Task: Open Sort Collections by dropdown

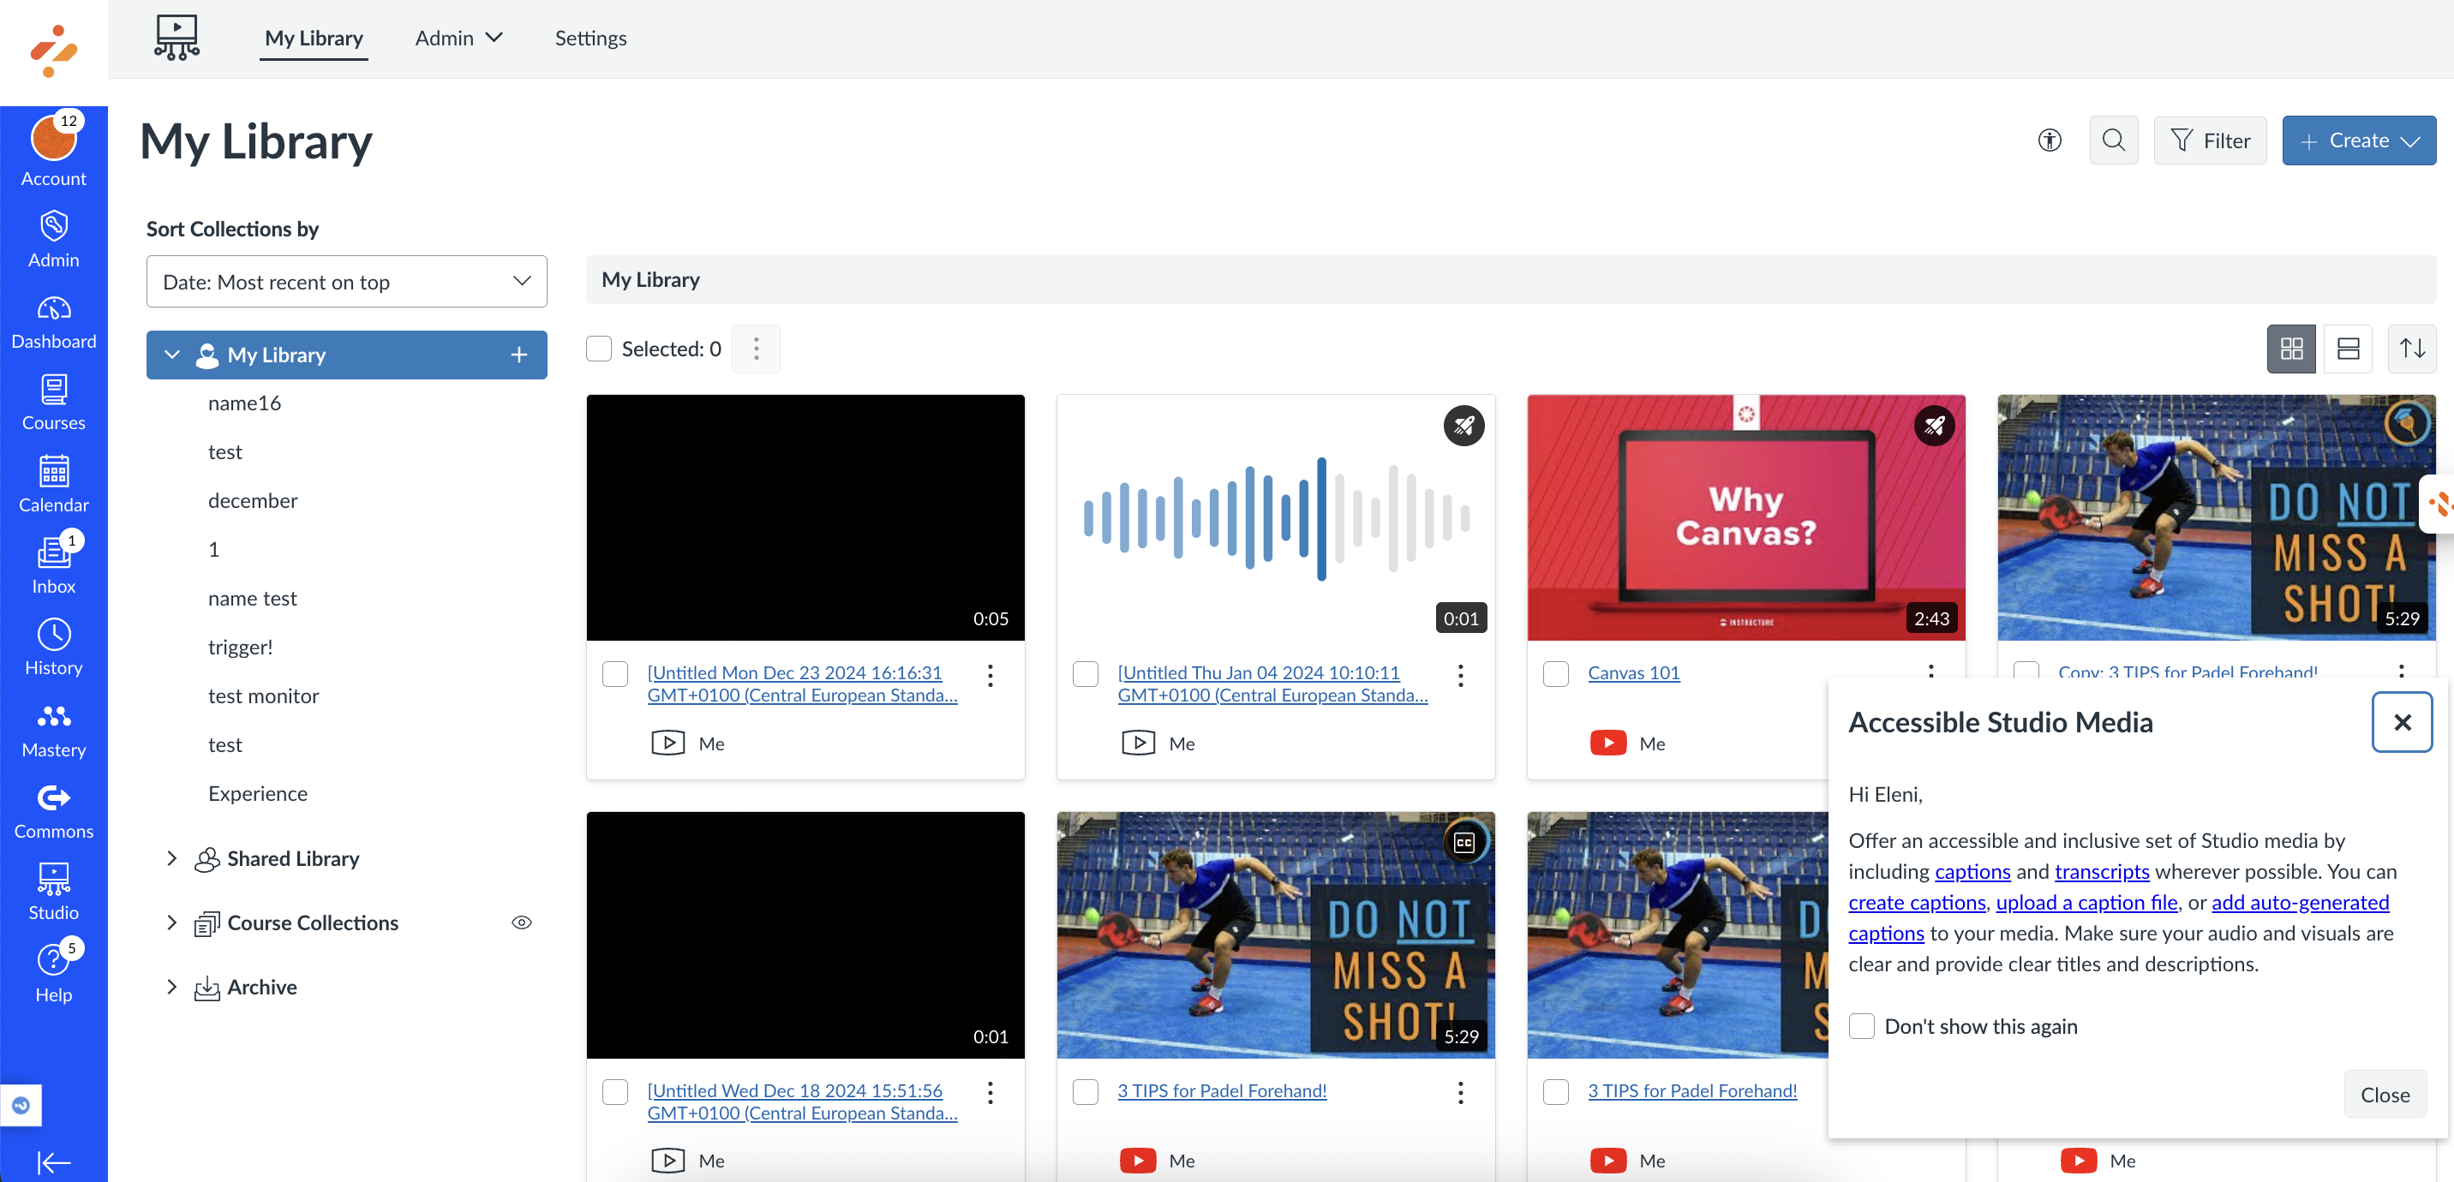Action: (x=346, y=281)
